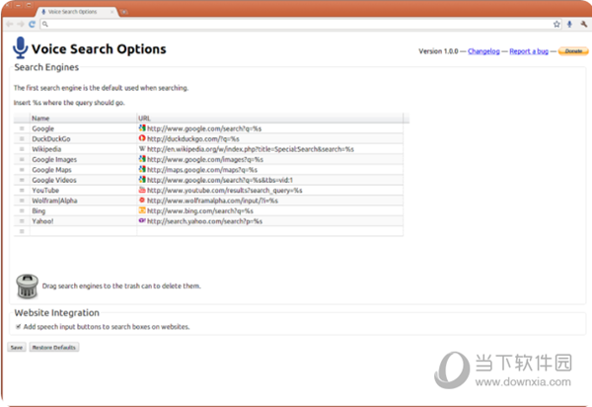This screenshot has height=407, width=592.
Task: Edit the search.yahoo.com URL cell
Action: point(270,221)
